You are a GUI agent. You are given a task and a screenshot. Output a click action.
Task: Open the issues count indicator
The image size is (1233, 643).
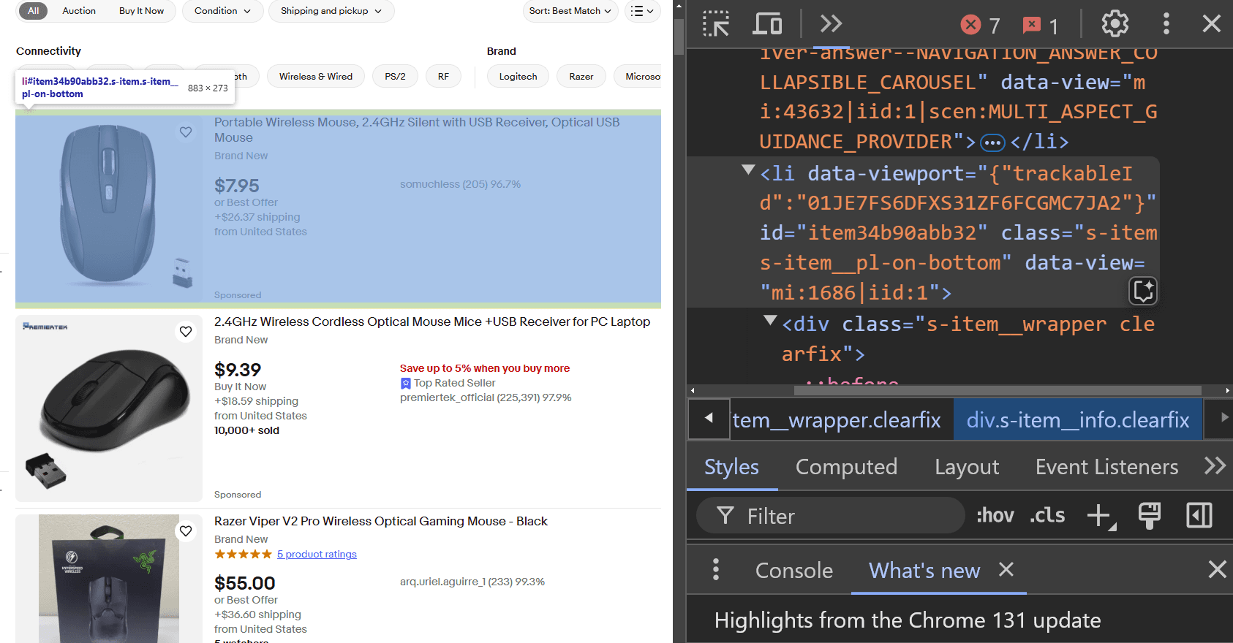pos(1041,26)
